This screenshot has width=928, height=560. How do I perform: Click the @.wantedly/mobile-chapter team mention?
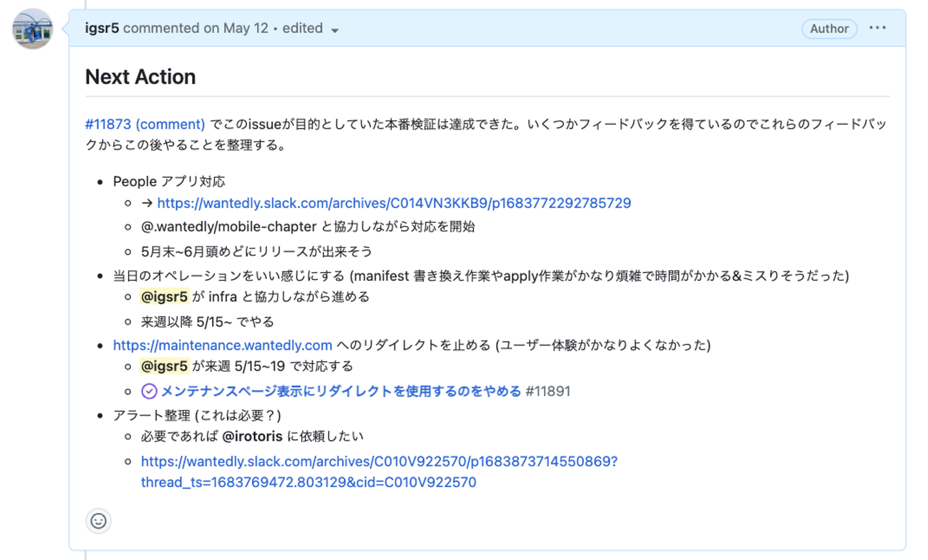tap(229, 227)
